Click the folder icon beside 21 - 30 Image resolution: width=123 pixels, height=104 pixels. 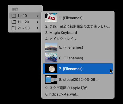(14, 28)
